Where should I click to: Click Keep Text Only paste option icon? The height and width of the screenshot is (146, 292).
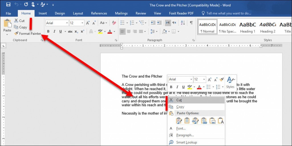(221, 121)
